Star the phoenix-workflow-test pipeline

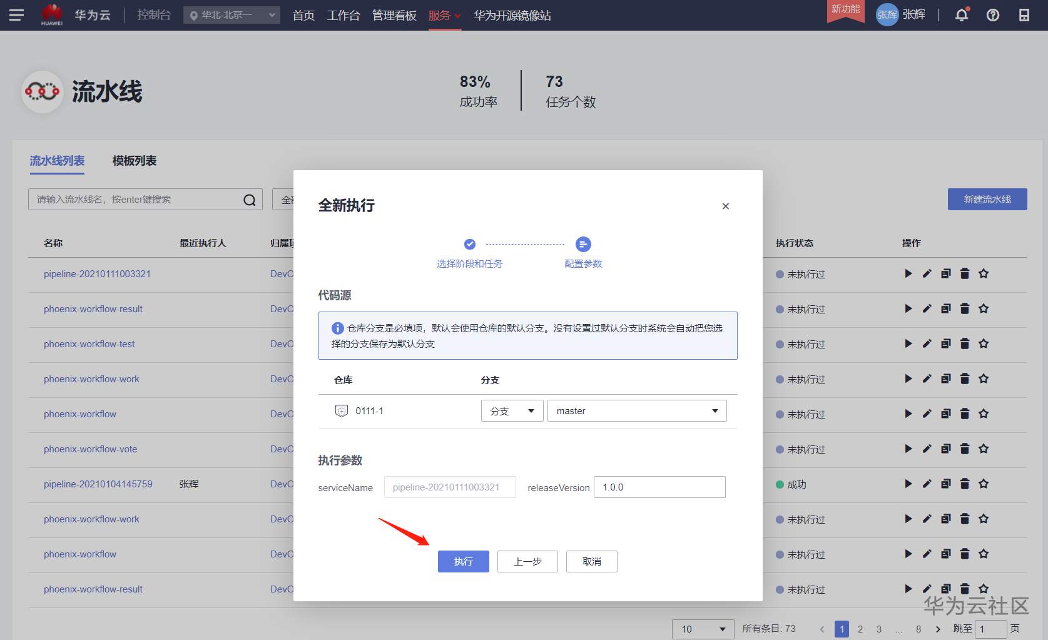click(984, 343)
